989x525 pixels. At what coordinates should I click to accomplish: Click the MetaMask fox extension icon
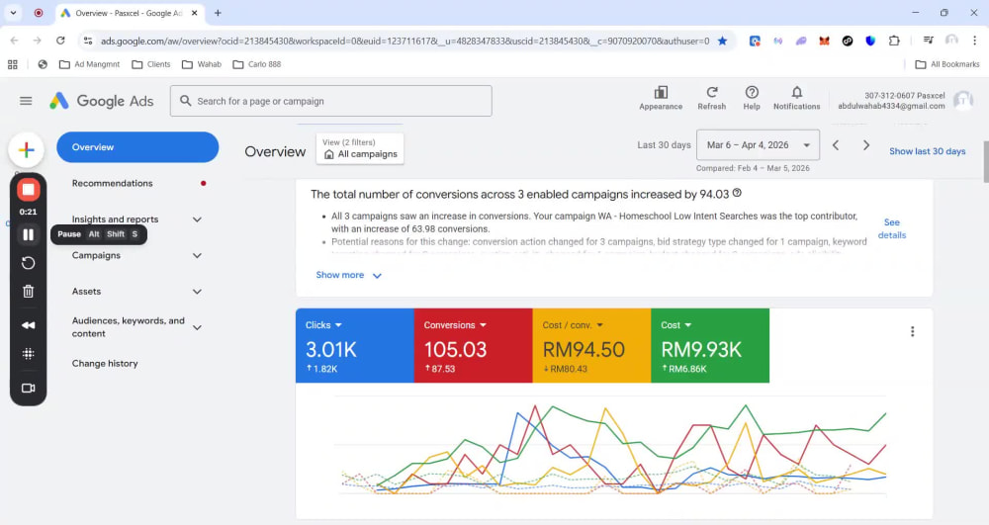point(824,41)
